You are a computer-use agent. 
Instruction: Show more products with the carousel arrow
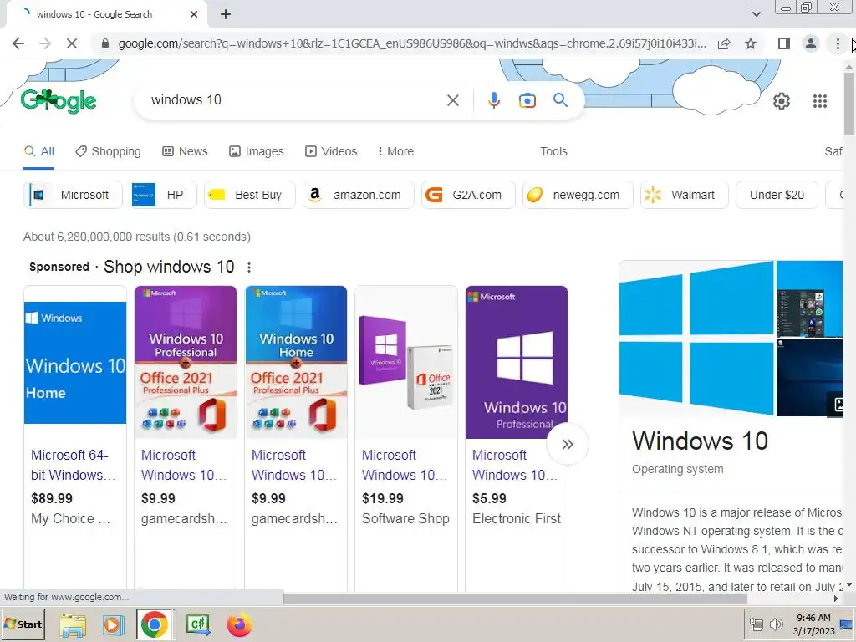tap(568, 445)
